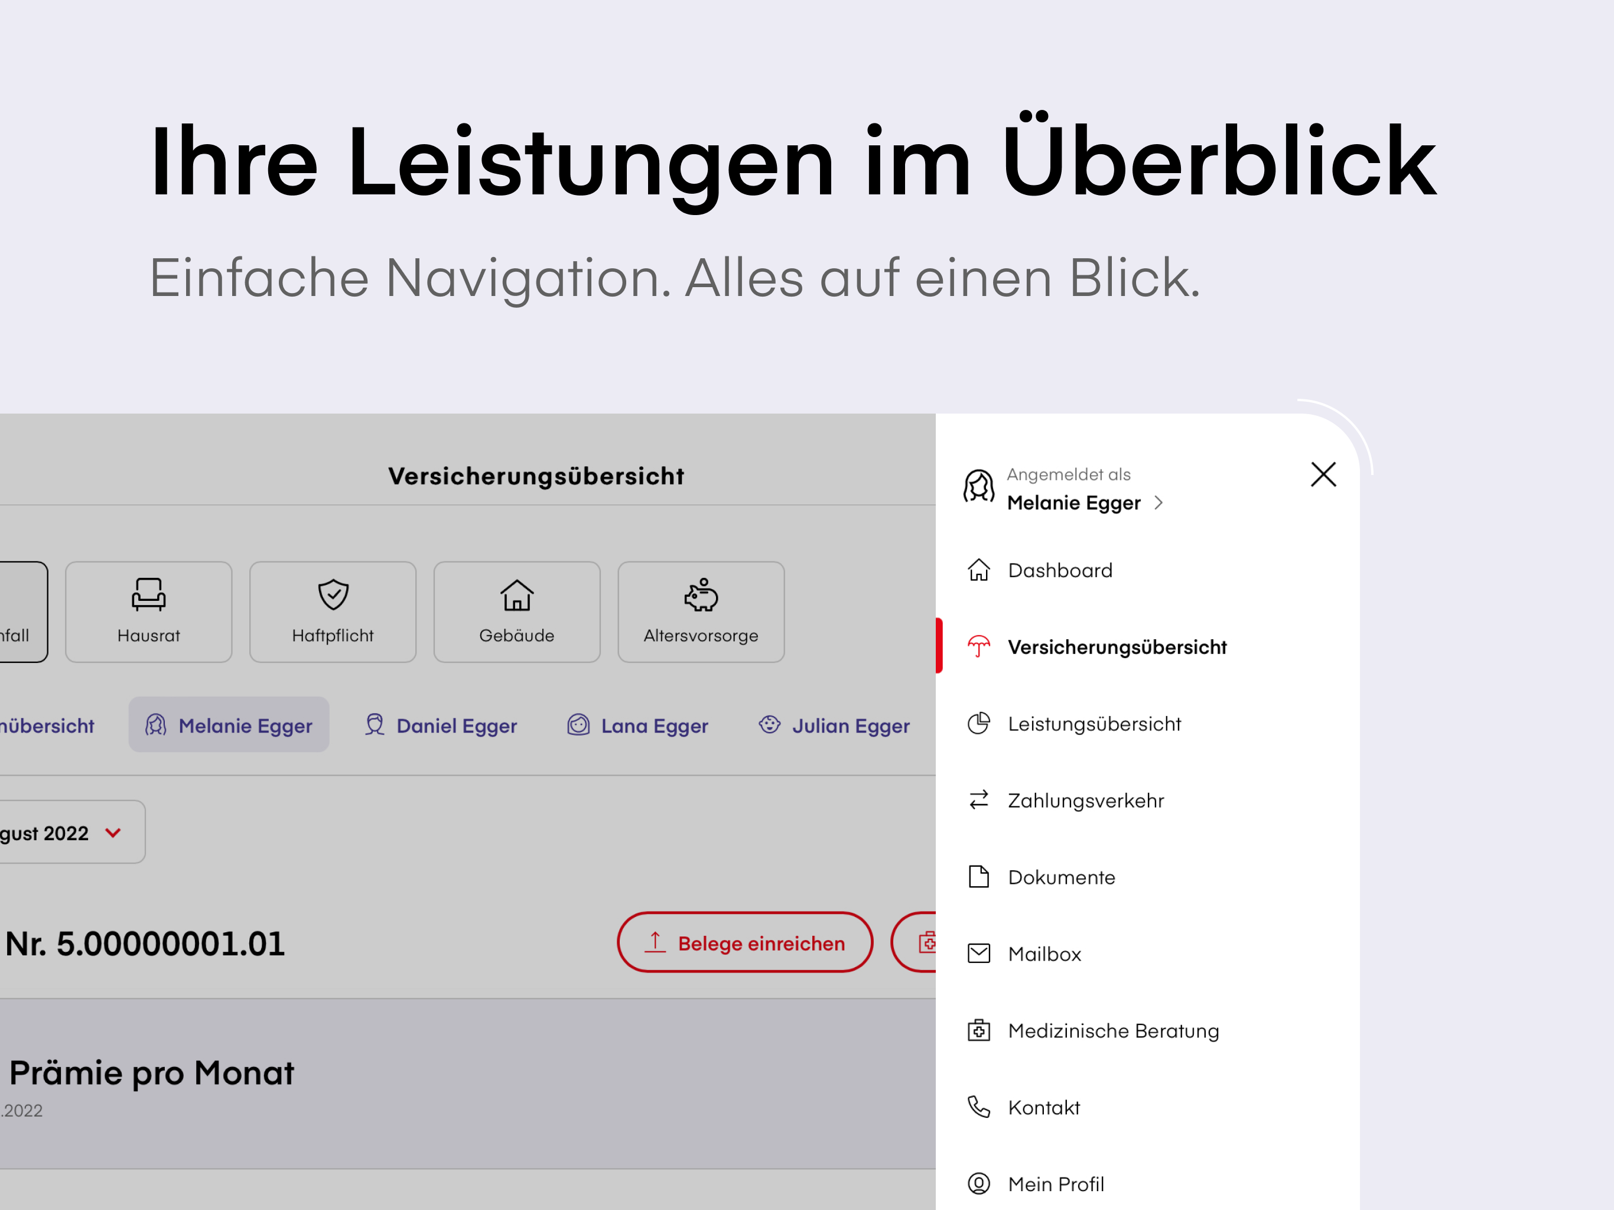This screenshot has height=1210, width=1614.
Task: Click the Medizinische Beratung medical kit icon
Action: pos(978,1030)
